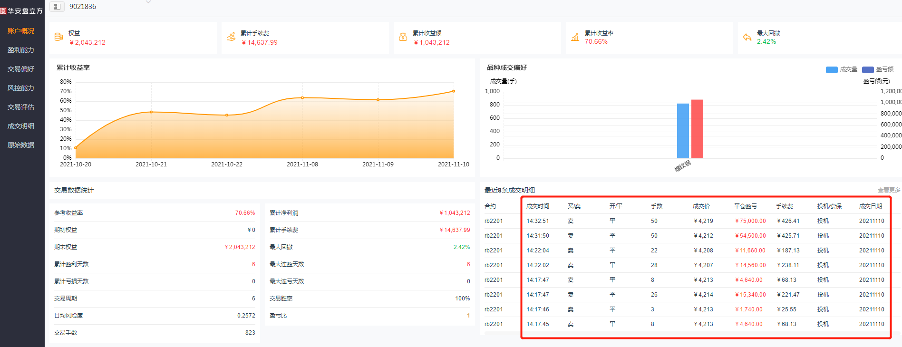902x347 pixels.
Task: Toggle the 盈亏额 legend color swatch
Action: (868, 70)
